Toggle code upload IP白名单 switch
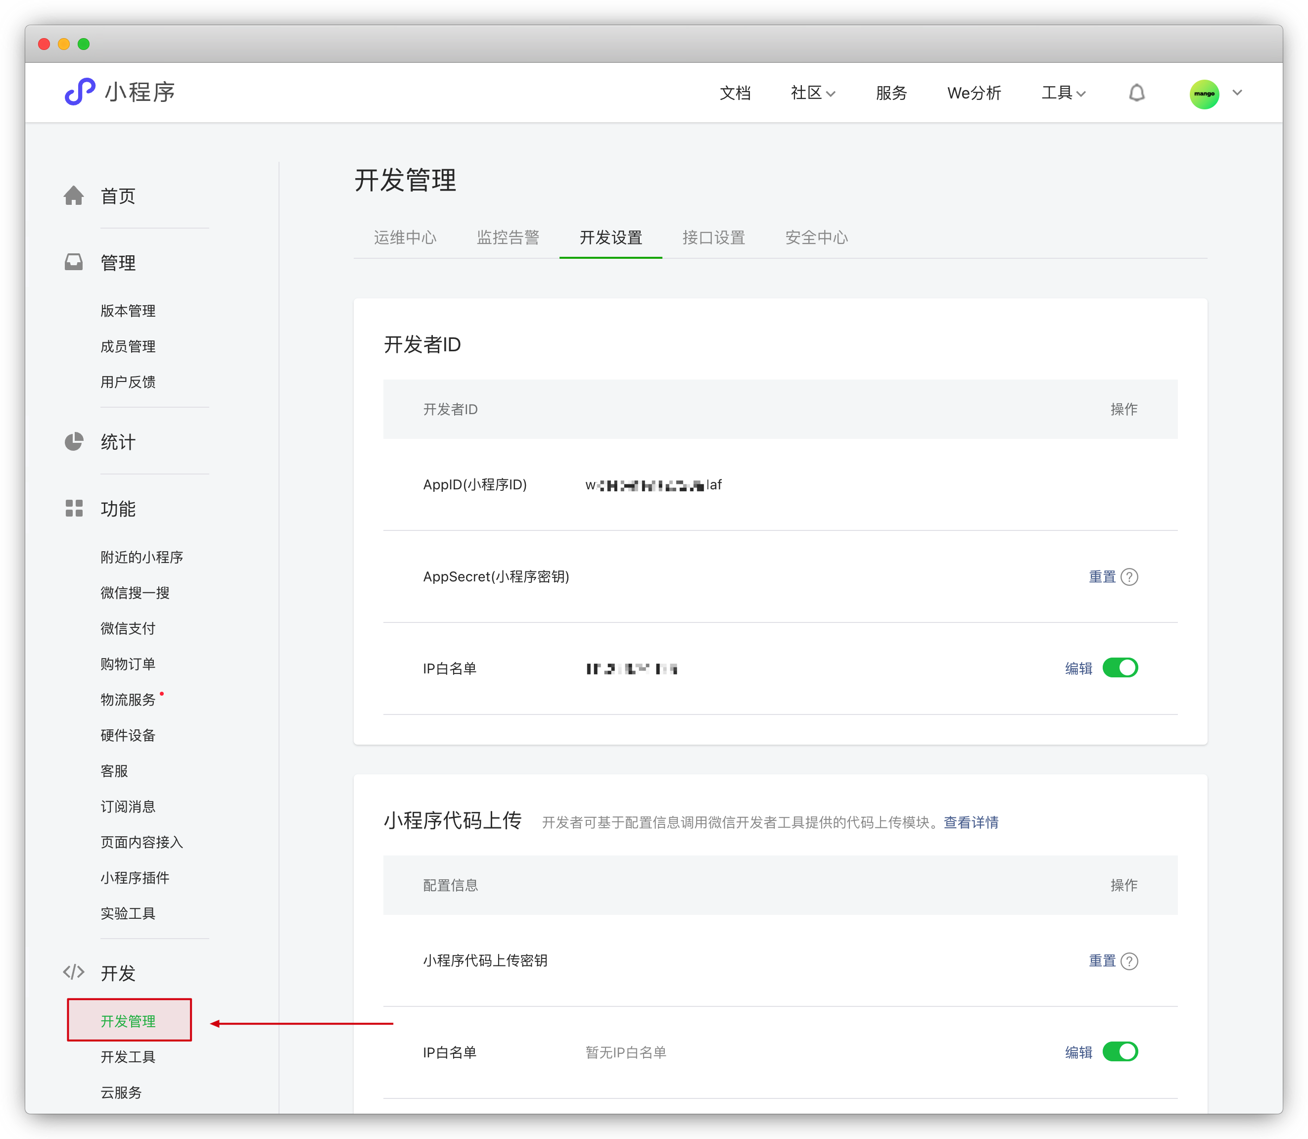Screen dimensions: 1308x1139 point(1120,1052)
